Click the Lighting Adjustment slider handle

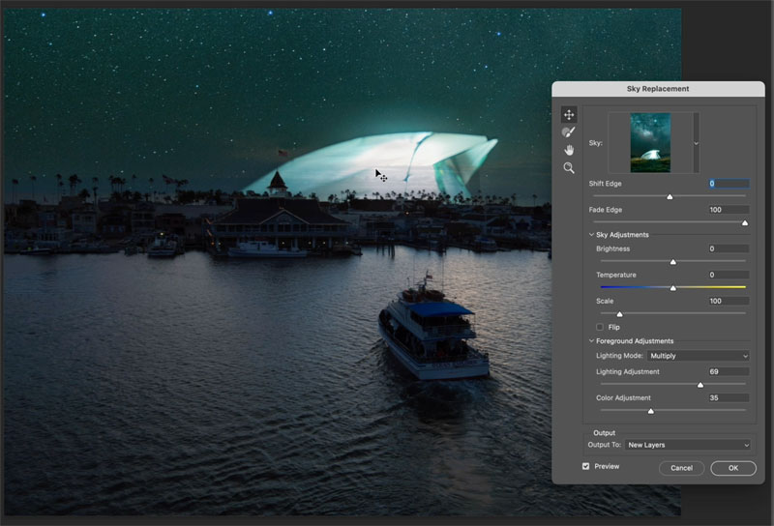[x=700, y=385]
